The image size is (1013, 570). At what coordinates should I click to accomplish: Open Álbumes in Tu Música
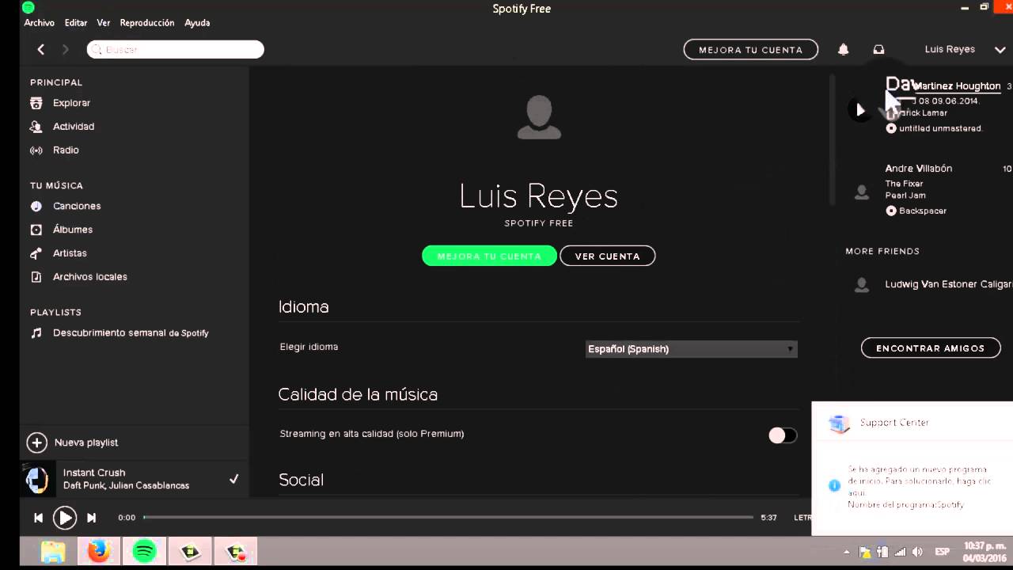coord(73,230)
